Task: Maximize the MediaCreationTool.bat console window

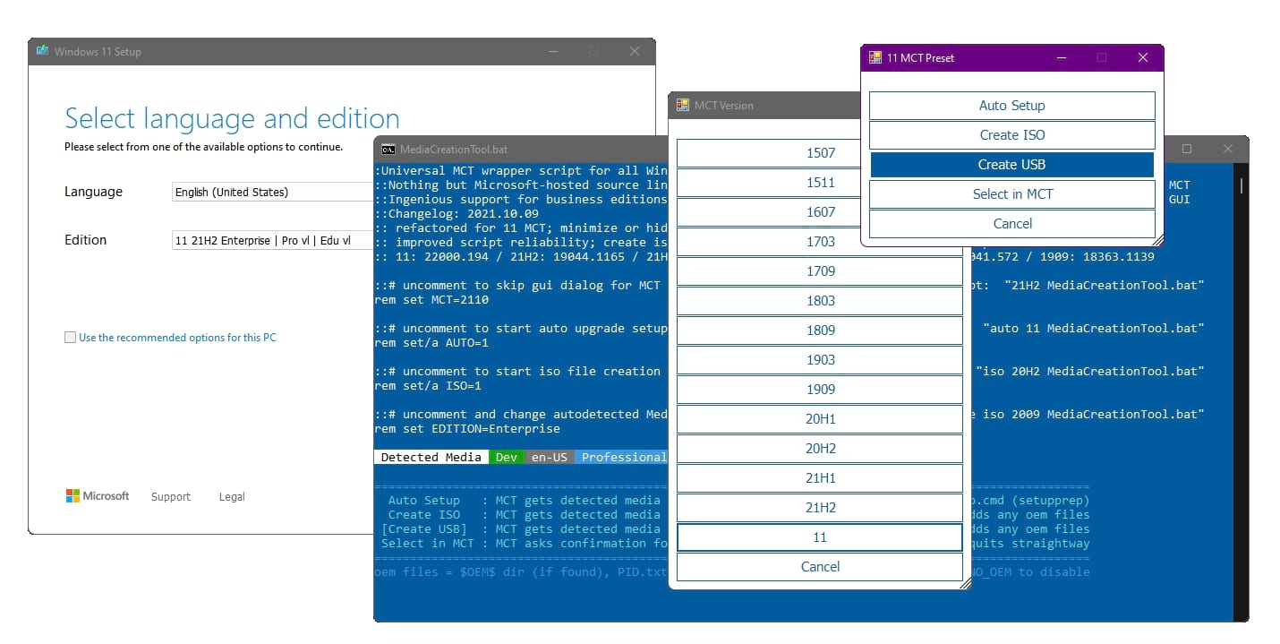Action: [x=1187, y=149]
